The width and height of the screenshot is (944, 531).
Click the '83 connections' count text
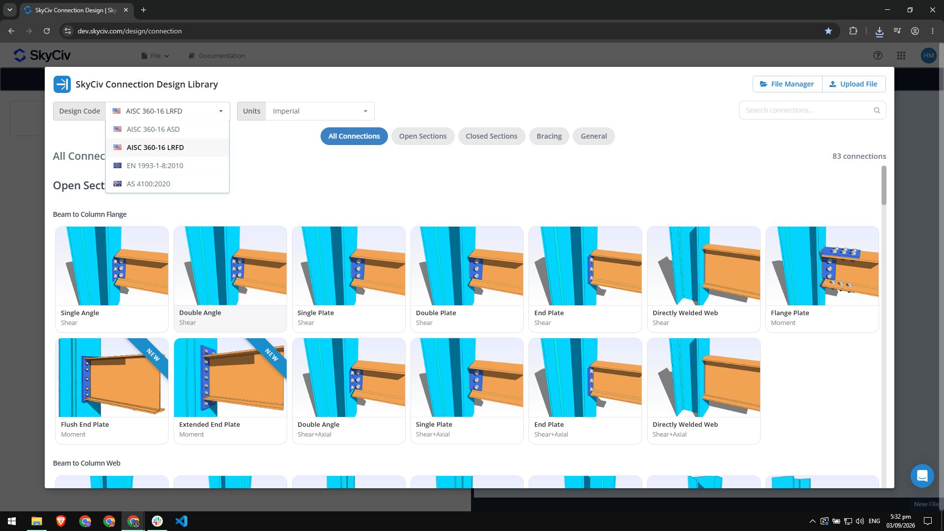pos(859,156)
